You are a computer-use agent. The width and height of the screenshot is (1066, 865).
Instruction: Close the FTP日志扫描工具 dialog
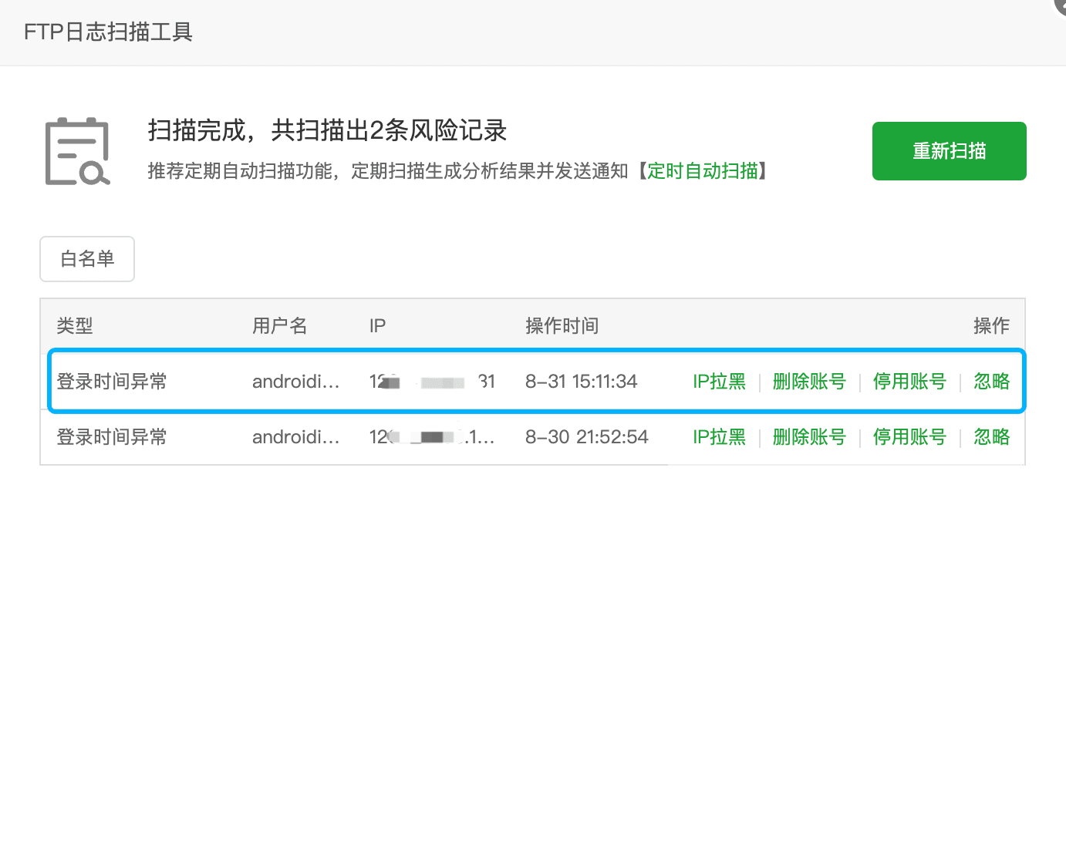[x=1061, y=5]
